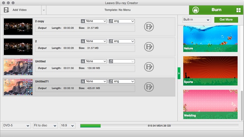Collapse template panel with green arrow tab
Image resolution: width=244 pixels, height=137 pixels.
tap(179, 73)
